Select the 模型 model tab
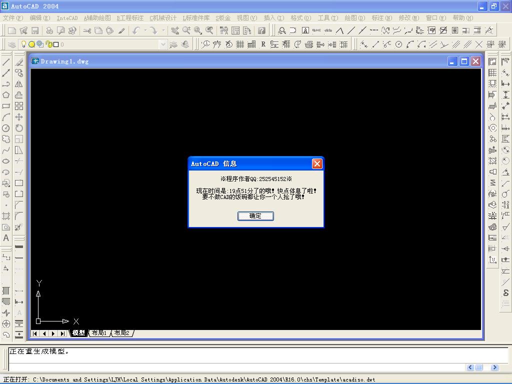 (78, 333)
